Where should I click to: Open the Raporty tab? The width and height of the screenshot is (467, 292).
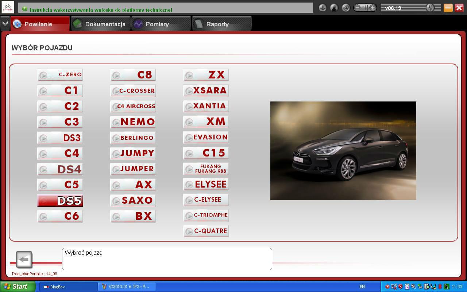pyautogui.click(x=222, y=24)
